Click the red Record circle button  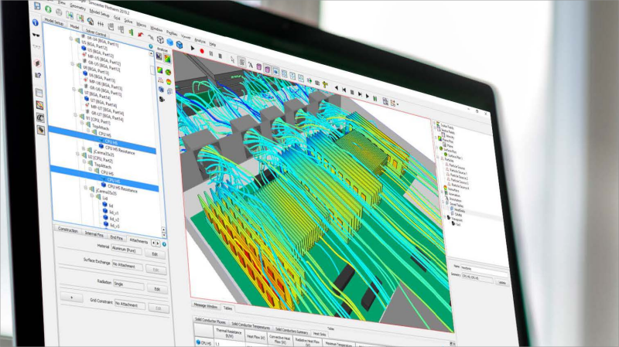click(202, 51)
